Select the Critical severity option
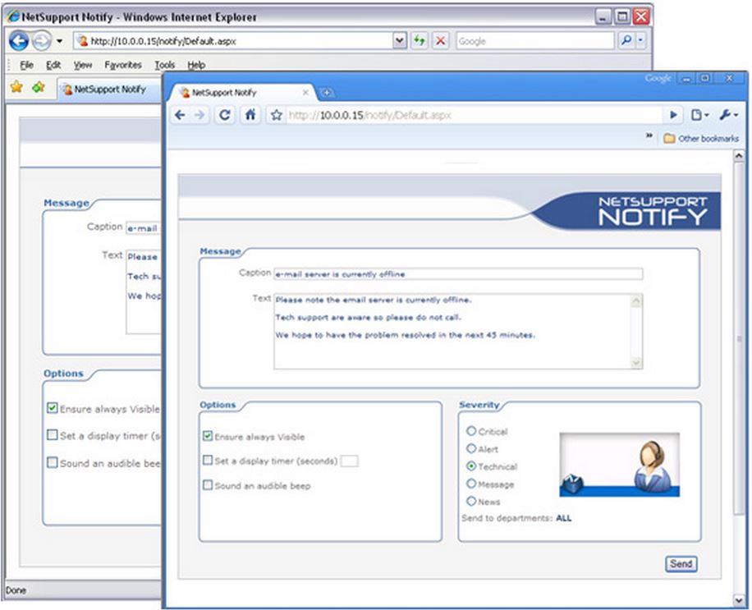This screenshot has width=752, height=610. 471,431
